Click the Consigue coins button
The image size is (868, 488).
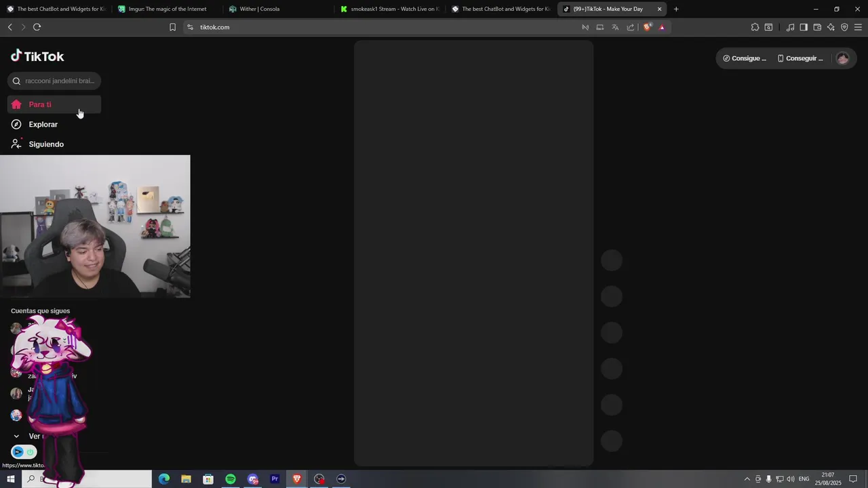click(745, 58)
